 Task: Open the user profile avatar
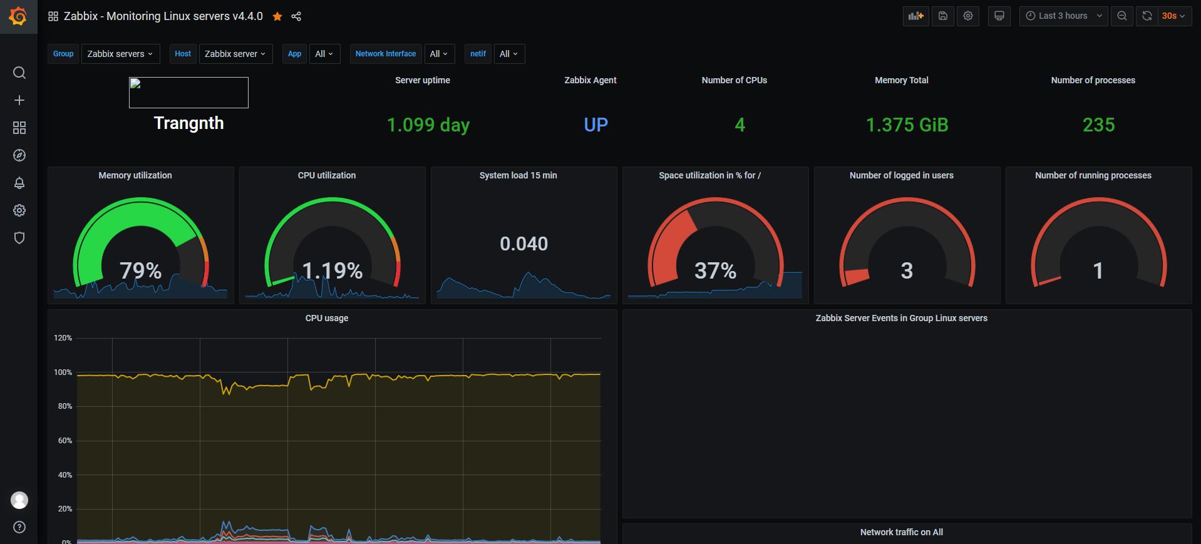[x=19, y=500]
